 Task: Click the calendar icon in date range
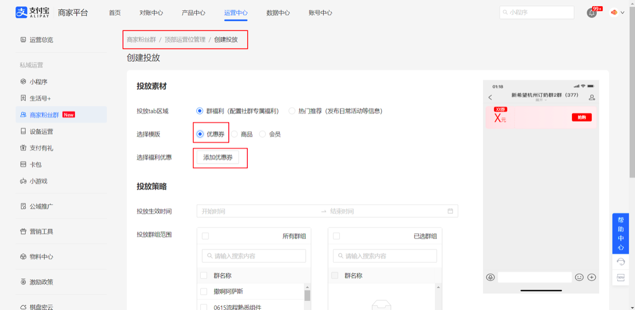tap(450, 211)
